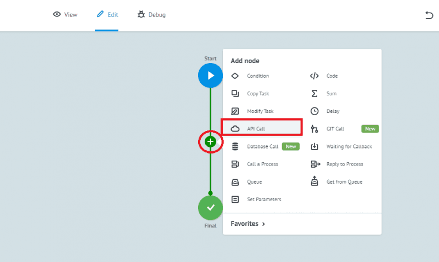This screenshot has width=439, height=262.
Task: Add a Queue node
Action: click(254, 182)
